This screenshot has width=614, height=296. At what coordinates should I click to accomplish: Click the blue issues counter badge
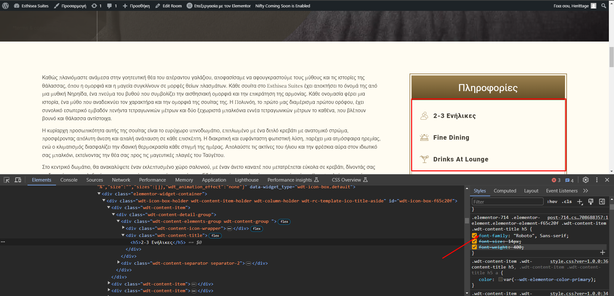(569, 180)
